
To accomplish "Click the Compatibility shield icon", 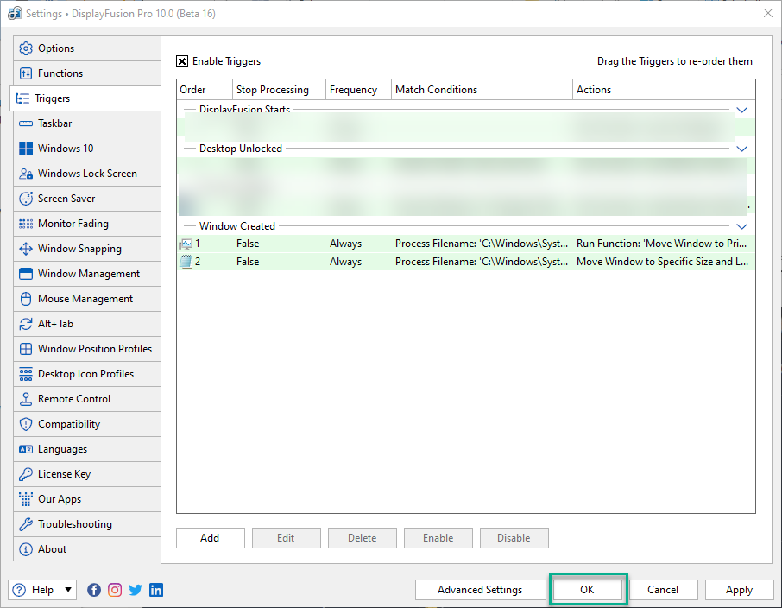I will pos(25,424).
